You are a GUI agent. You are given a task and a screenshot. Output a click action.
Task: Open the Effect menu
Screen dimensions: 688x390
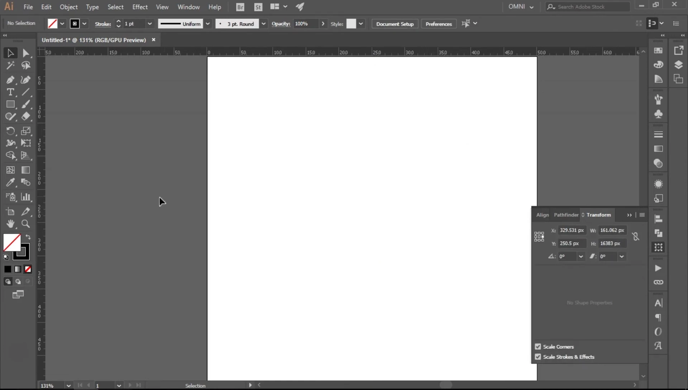click(140, 7)
